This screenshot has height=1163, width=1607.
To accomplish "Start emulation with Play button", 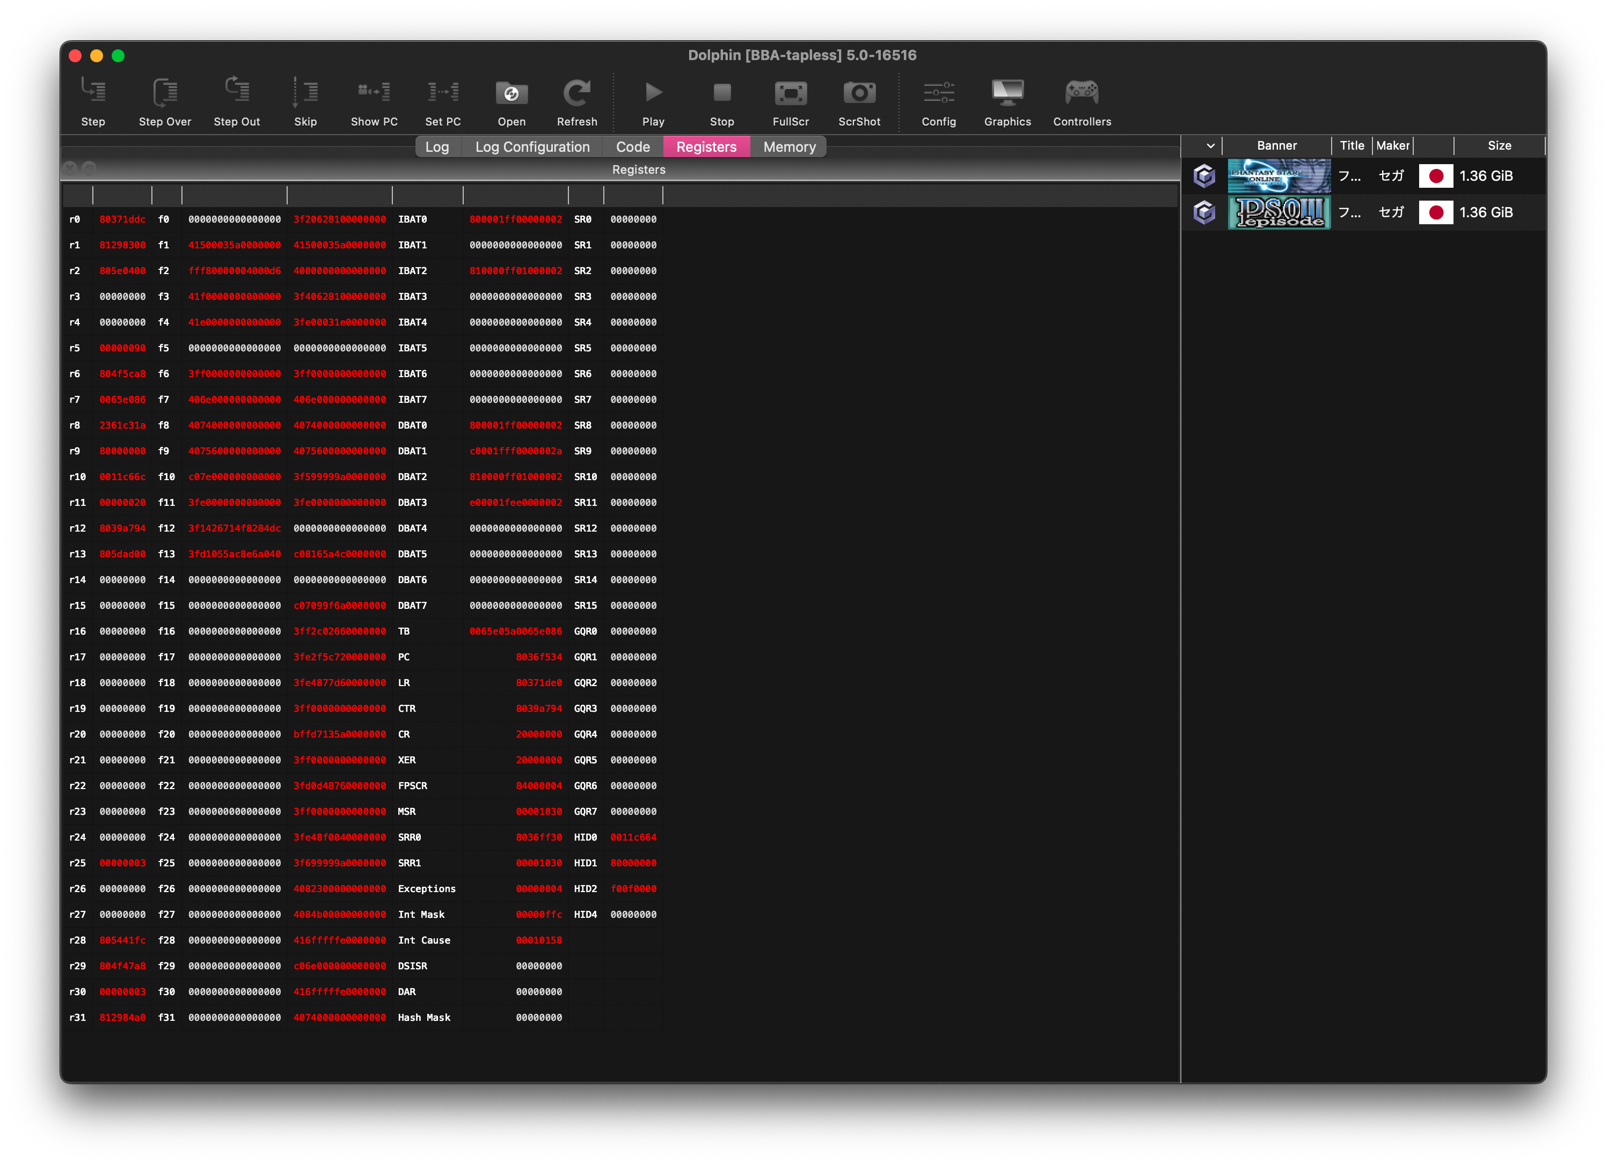I will coord(653,93).
